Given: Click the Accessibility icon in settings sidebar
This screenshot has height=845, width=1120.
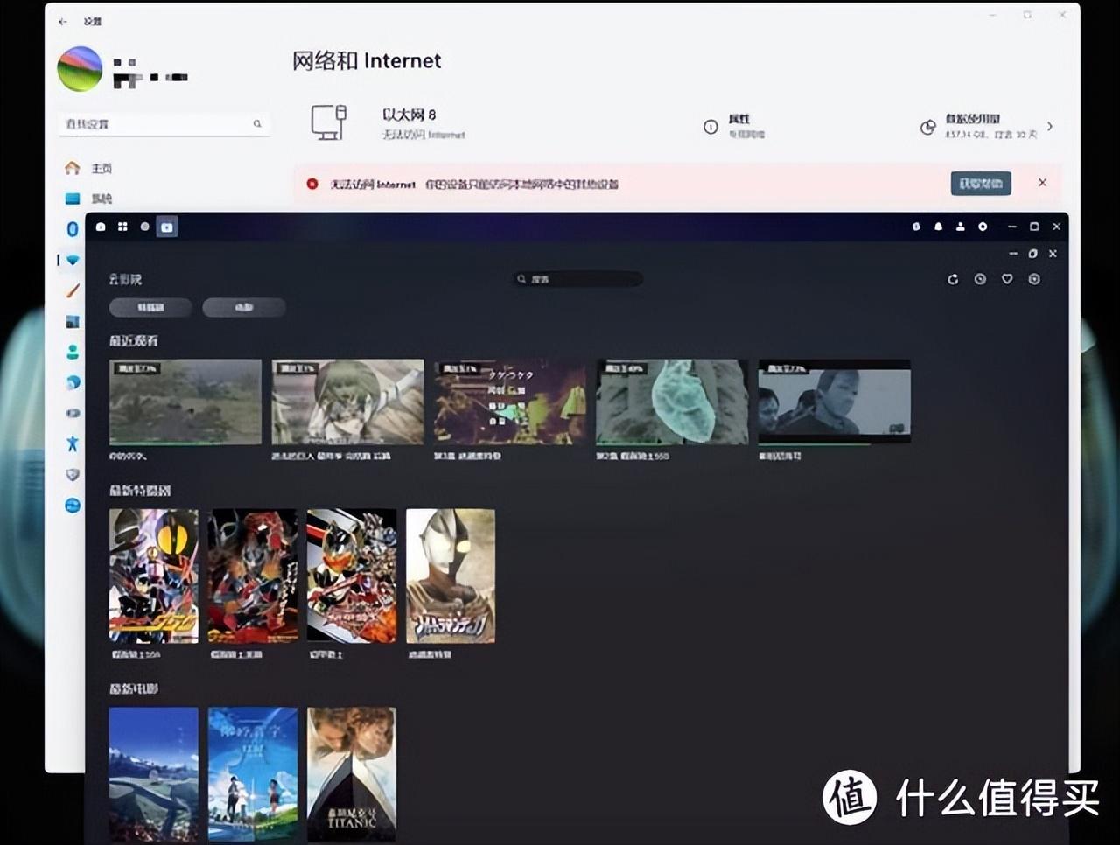Looking at the screenshot, I should click(x=73, y=443).
